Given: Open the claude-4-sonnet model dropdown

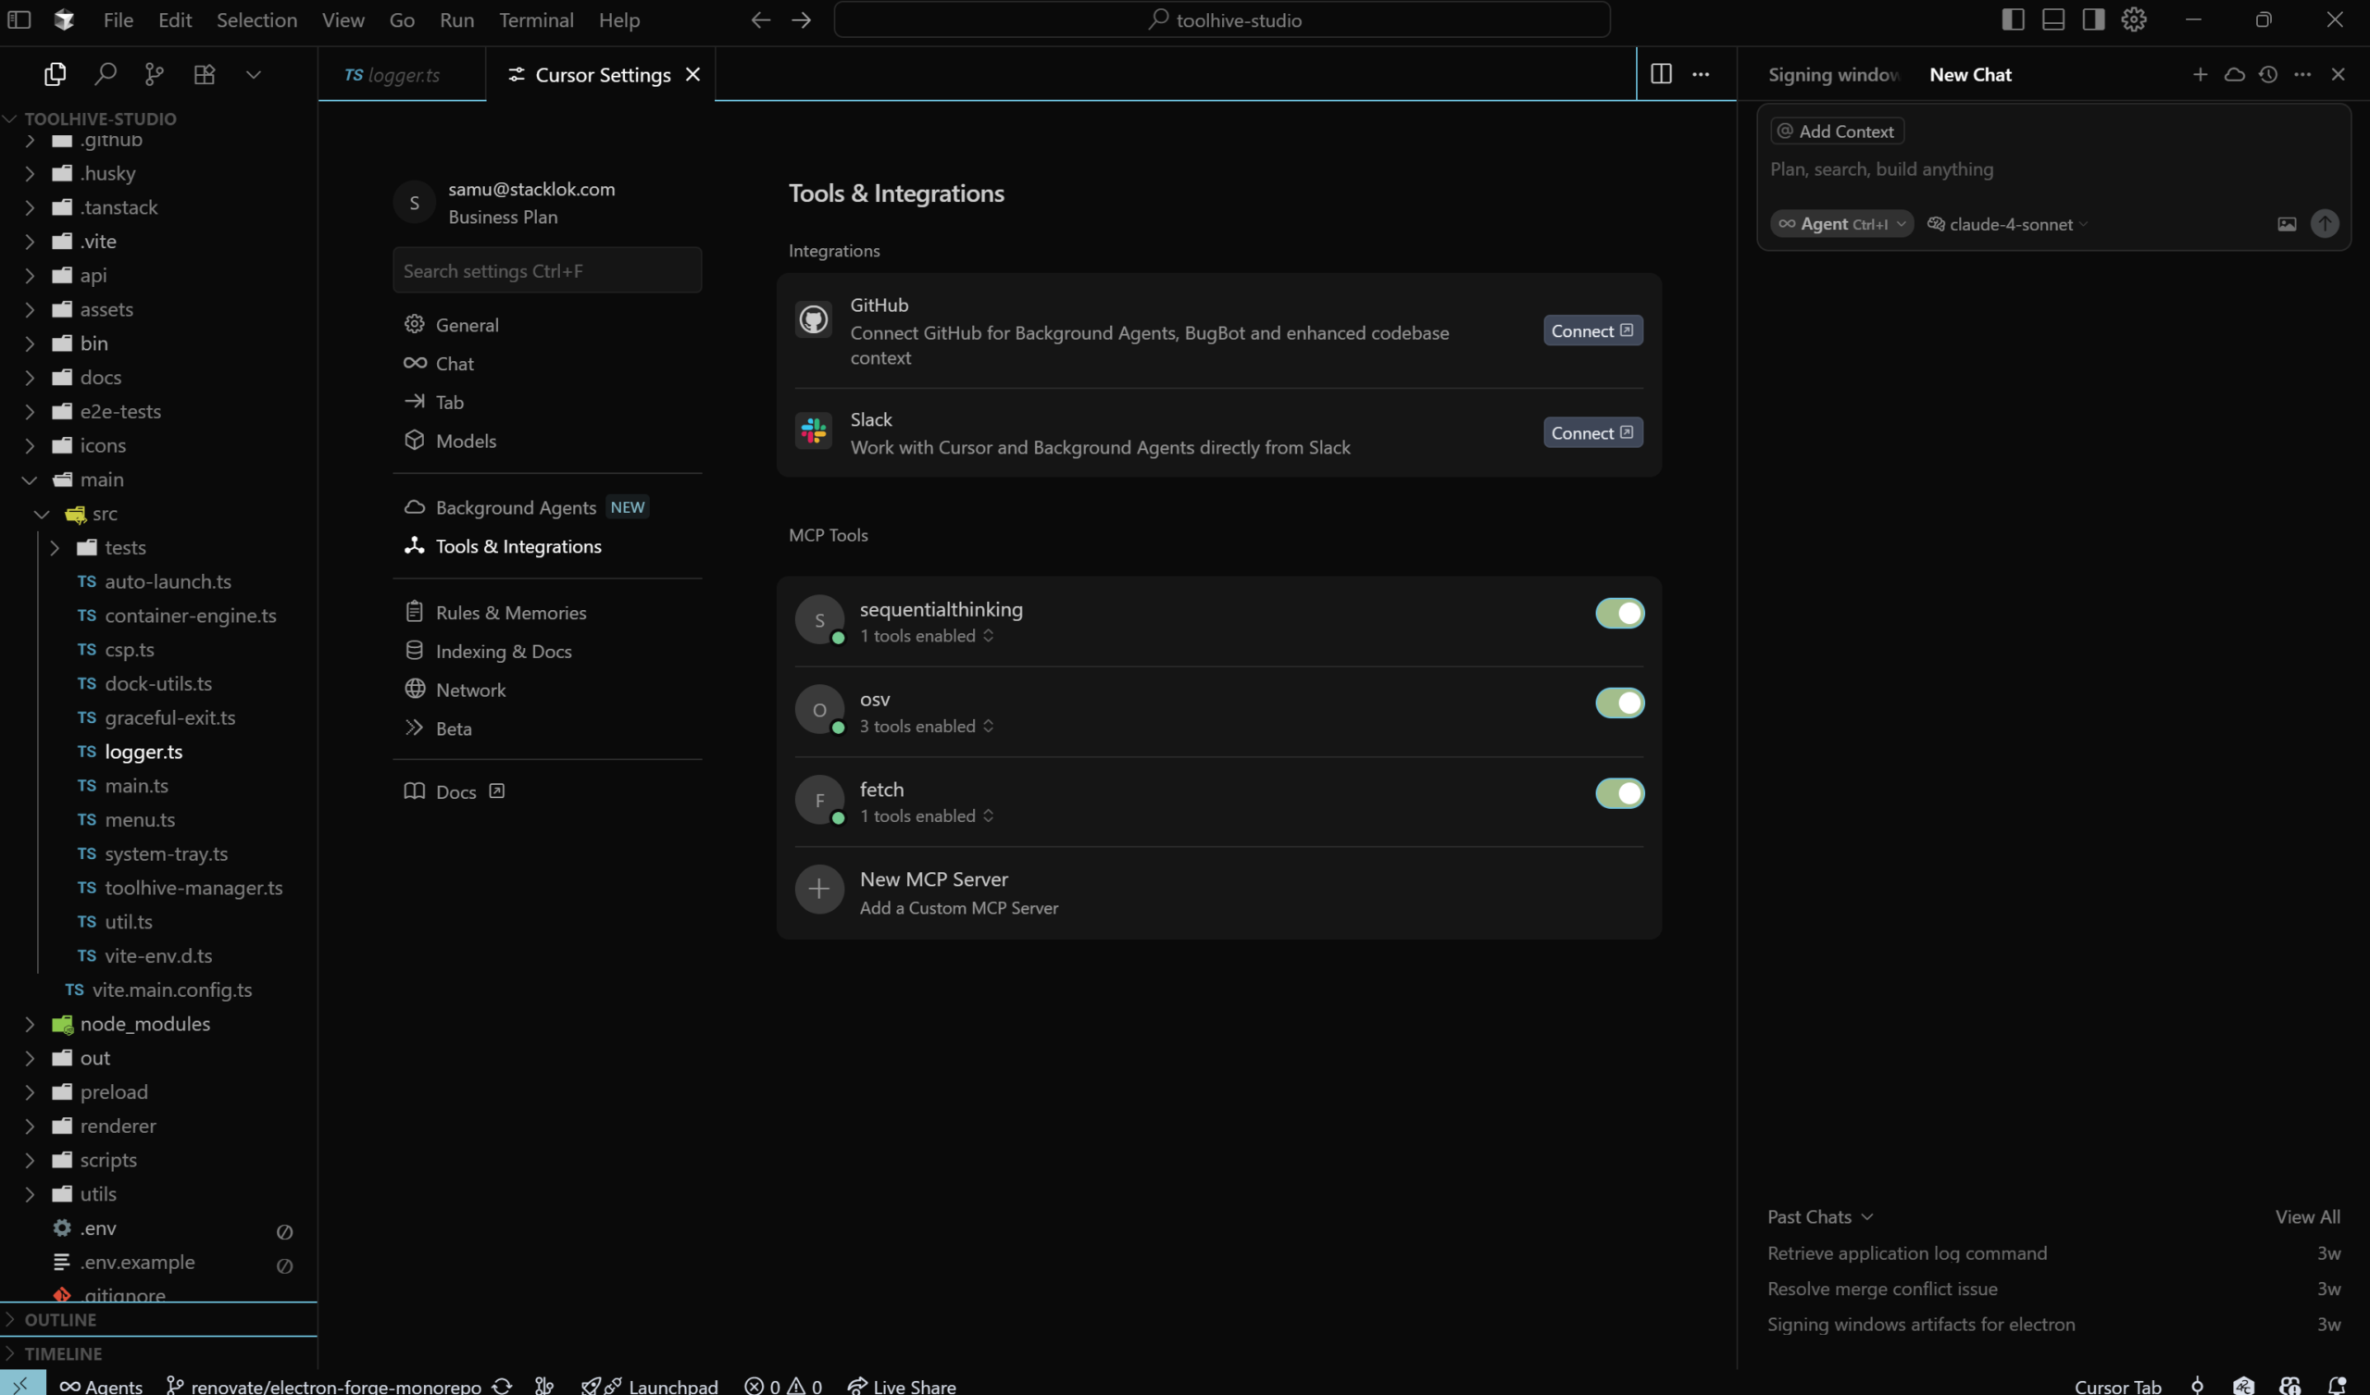Looking at the screenshot, I should [x=2010, y=224].
